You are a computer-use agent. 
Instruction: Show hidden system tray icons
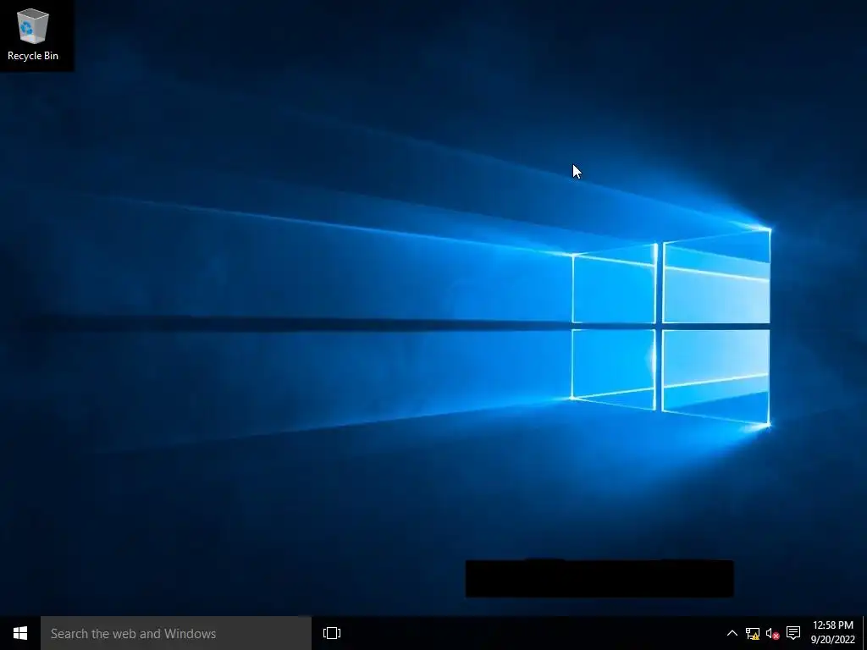[x=732, y=633]
